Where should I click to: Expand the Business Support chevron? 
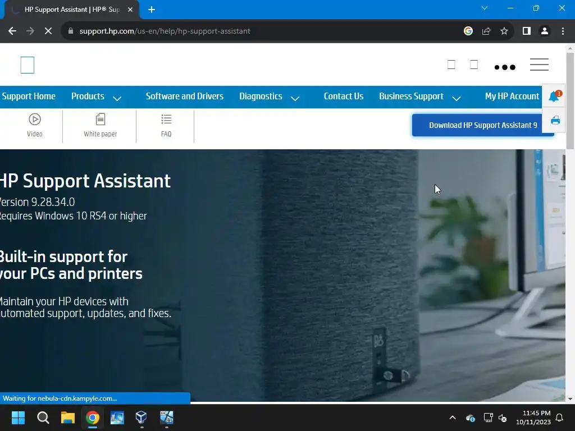point(456,98)
